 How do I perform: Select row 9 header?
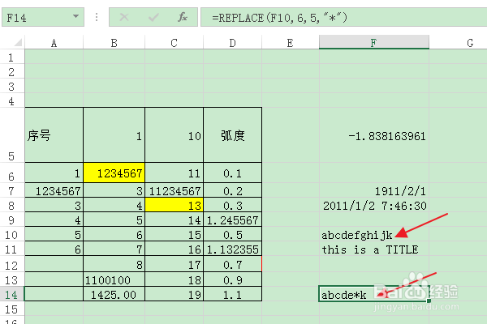click(x=12, y=220)
